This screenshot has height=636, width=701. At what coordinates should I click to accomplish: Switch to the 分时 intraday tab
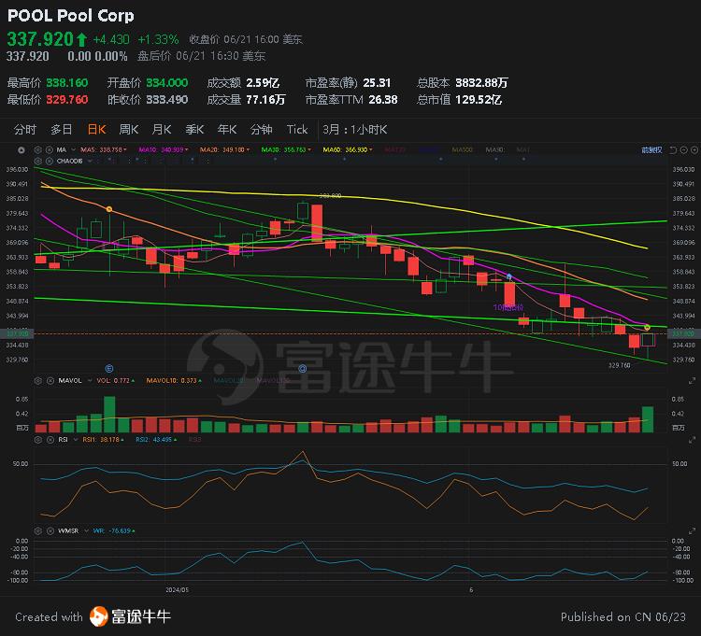(25, 130)
